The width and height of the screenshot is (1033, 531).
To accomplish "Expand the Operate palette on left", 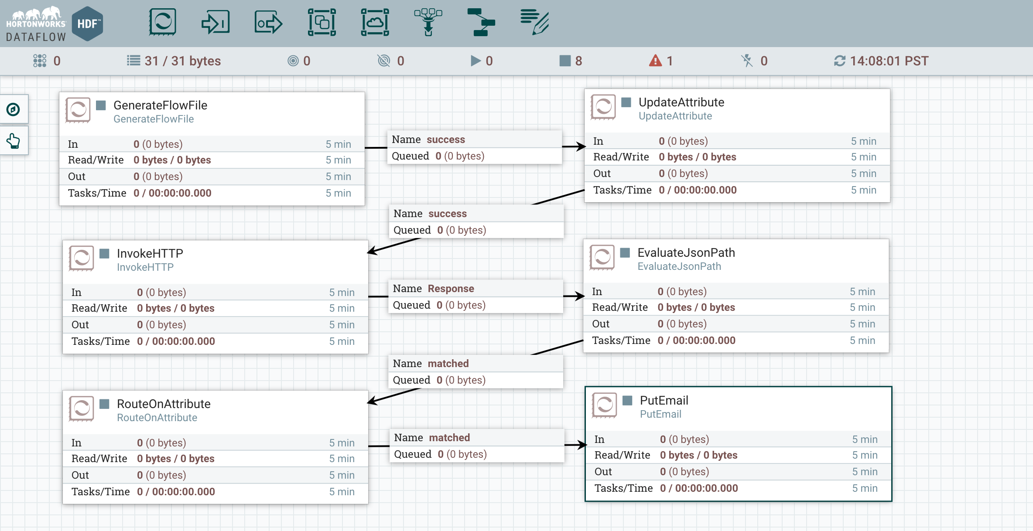I will pos(14,141).
